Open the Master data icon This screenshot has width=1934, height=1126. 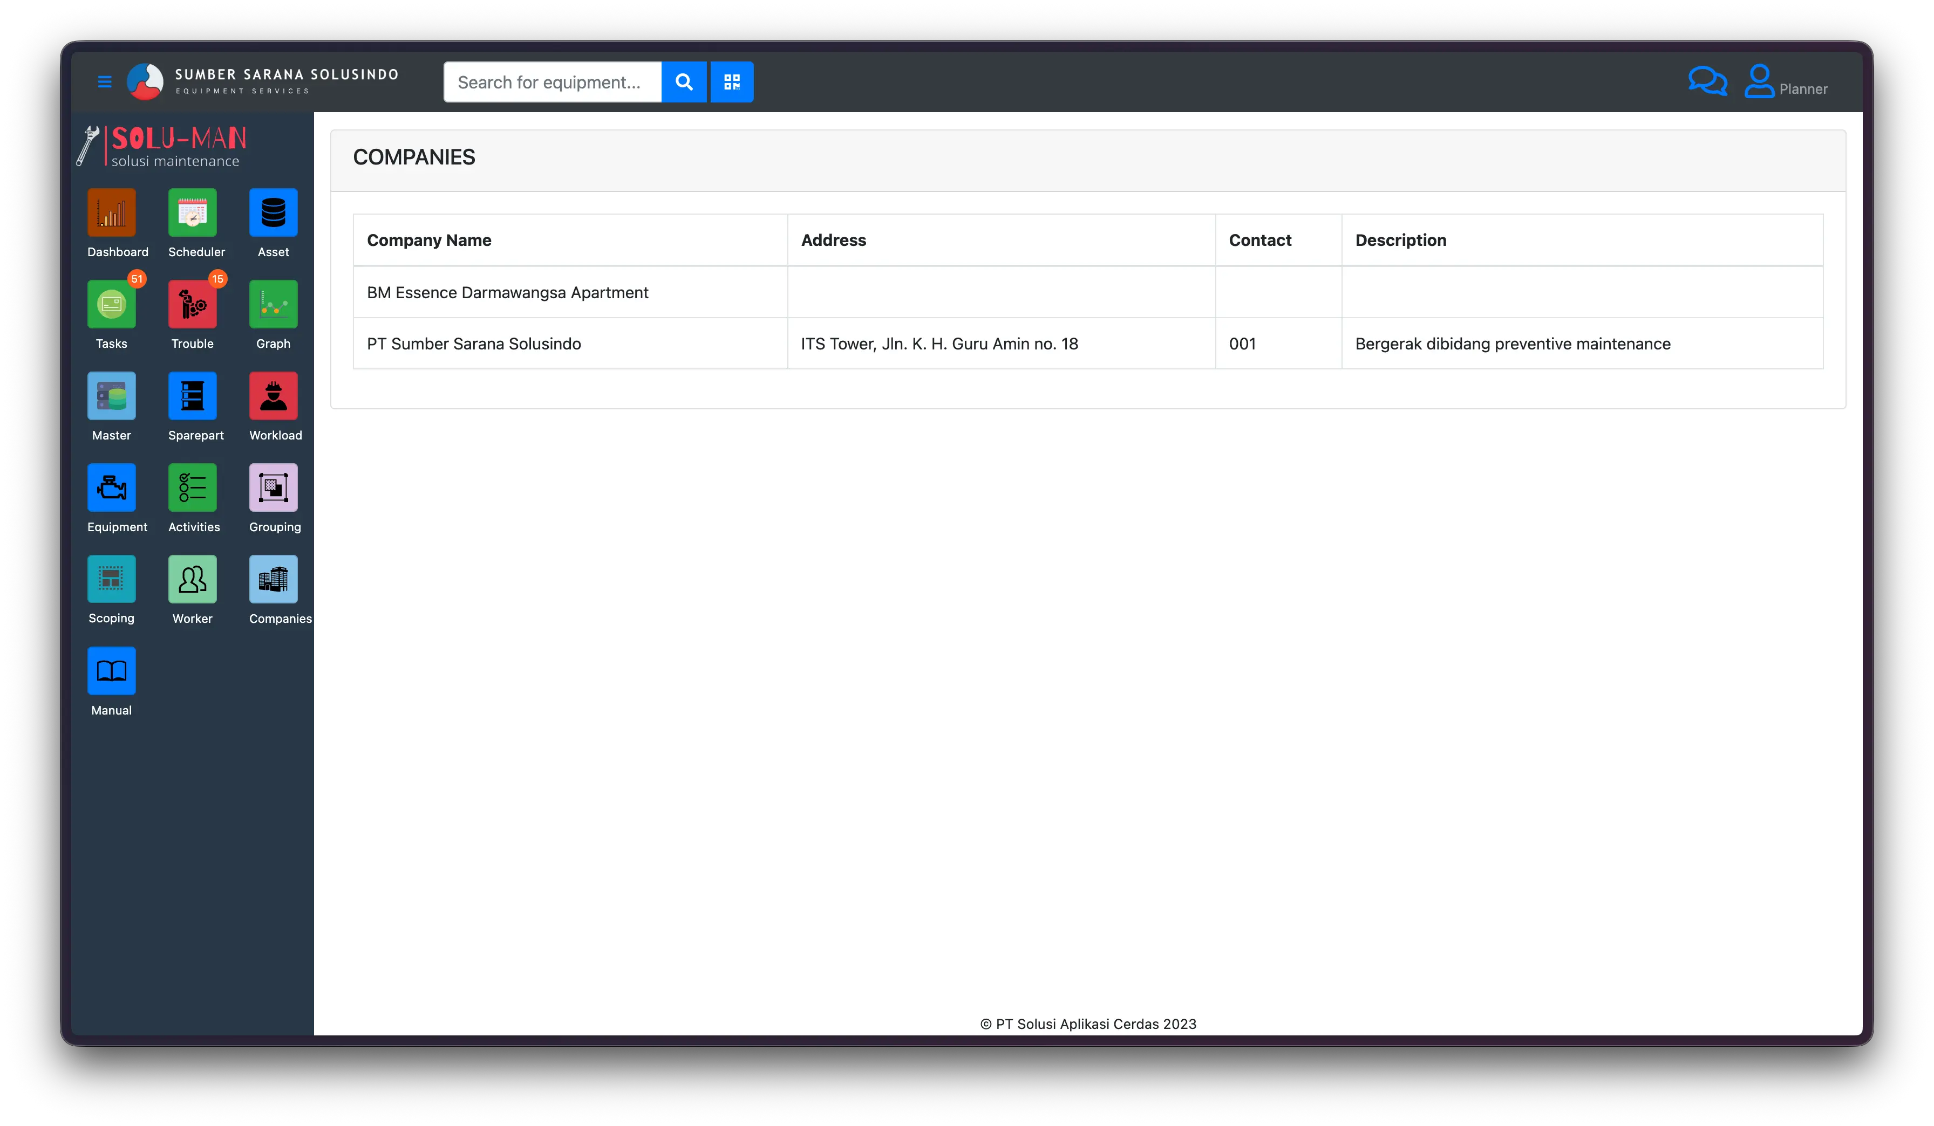tap(111, 396)
